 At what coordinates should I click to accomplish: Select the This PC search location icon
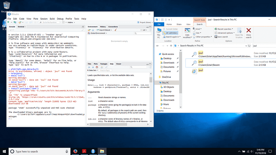(x=158, y=31)
